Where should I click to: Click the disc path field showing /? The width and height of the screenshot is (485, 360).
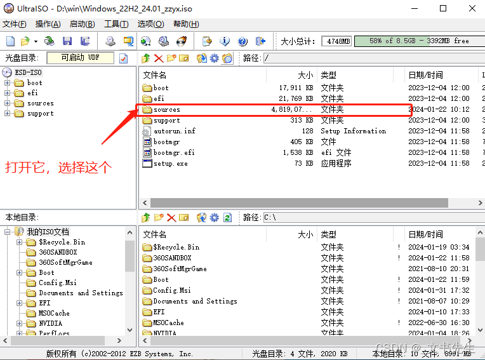tap(375, 58)
